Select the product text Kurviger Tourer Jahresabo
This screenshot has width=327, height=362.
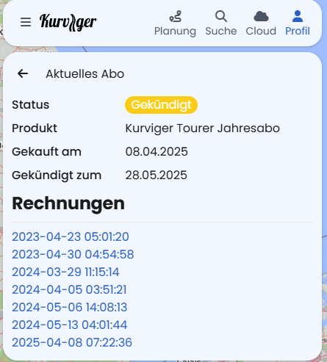click(x=203, y=128)
